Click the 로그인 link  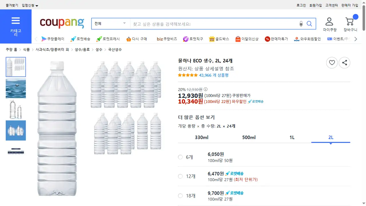tap(301, 5)
